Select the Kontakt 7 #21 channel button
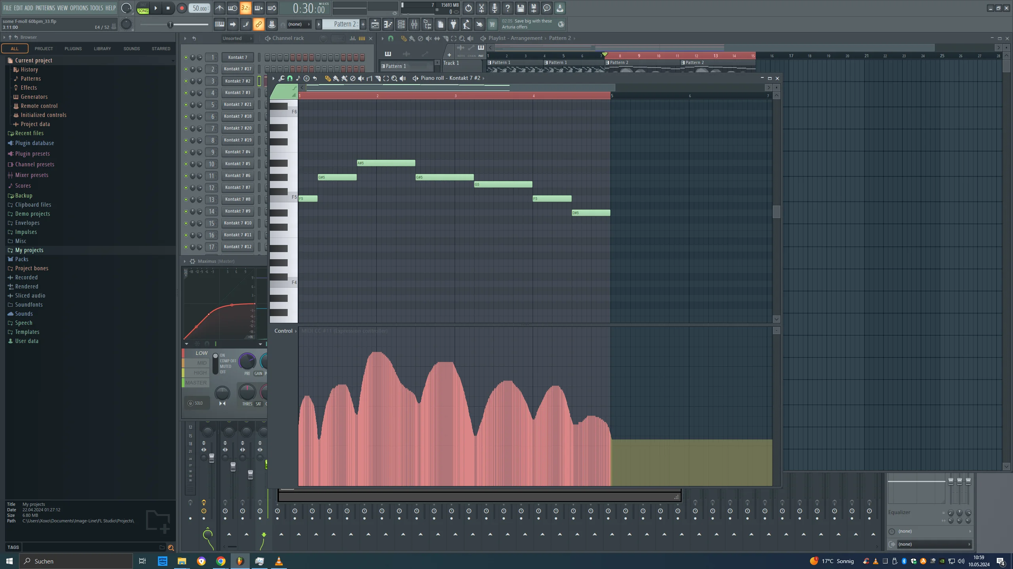The image size is (1013, 569). pos(237,105)
